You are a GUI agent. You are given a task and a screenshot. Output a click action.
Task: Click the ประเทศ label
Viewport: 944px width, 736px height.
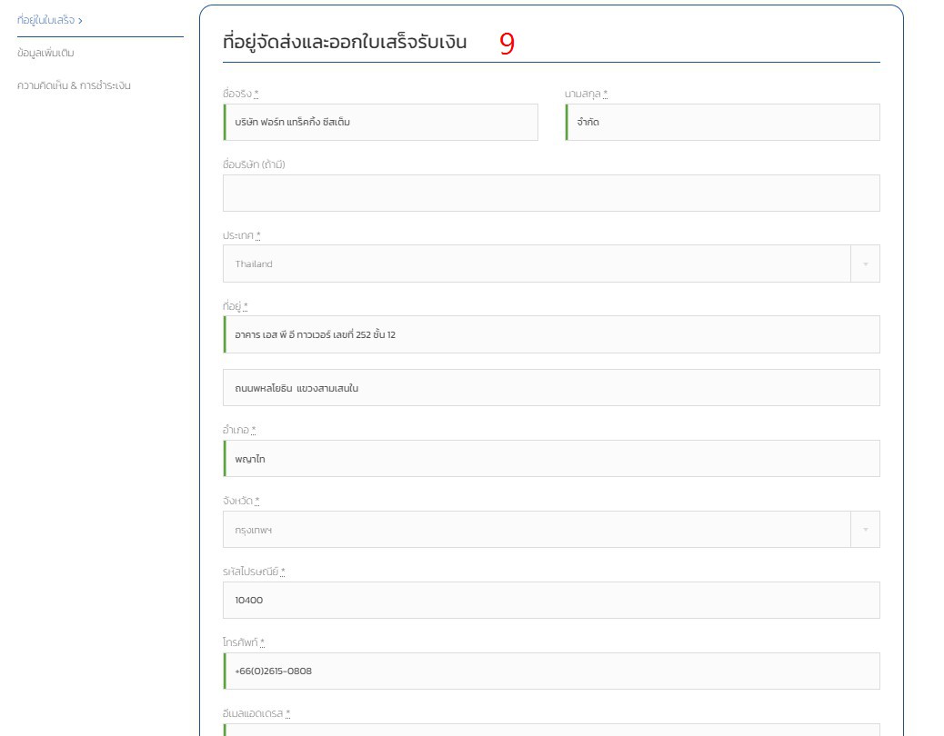point(241,235)
